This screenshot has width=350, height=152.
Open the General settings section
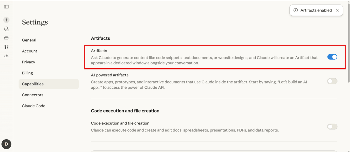[x=29, y=40]
